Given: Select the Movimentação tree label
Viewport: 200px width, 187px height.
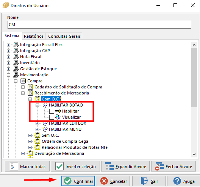Looking at the screenshot, I should 34,75.
